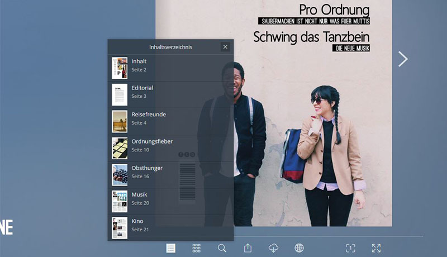Open the Reisefreunde page thumbnail

pyautogui.click(x=120, y=121)
